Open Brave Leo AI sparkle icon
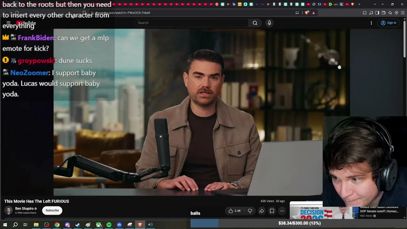The height and width of the screenshot is (229, 407). tap(390, 13)
